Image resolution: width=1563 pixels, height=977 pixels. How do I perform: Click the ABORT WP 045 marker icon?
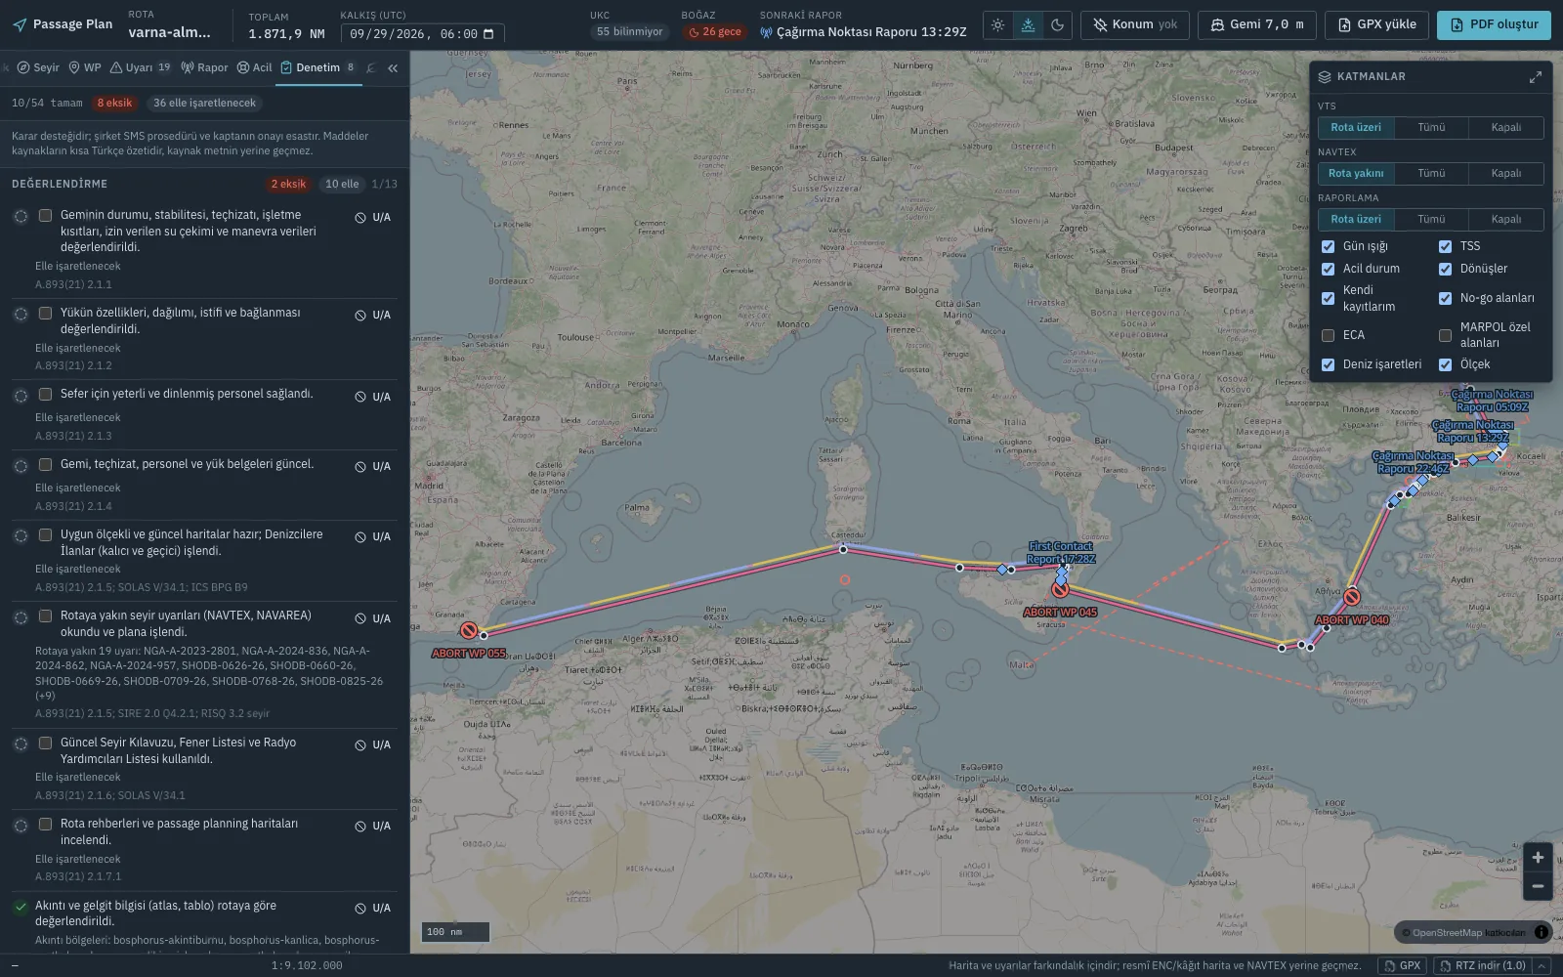coord(1060,589)
